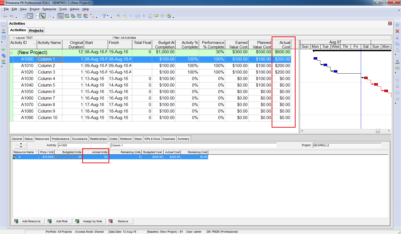401x234 pixels.
Task: Click the Gantt chart horizontal scrollbar thumb
Action: coord(378,131)
